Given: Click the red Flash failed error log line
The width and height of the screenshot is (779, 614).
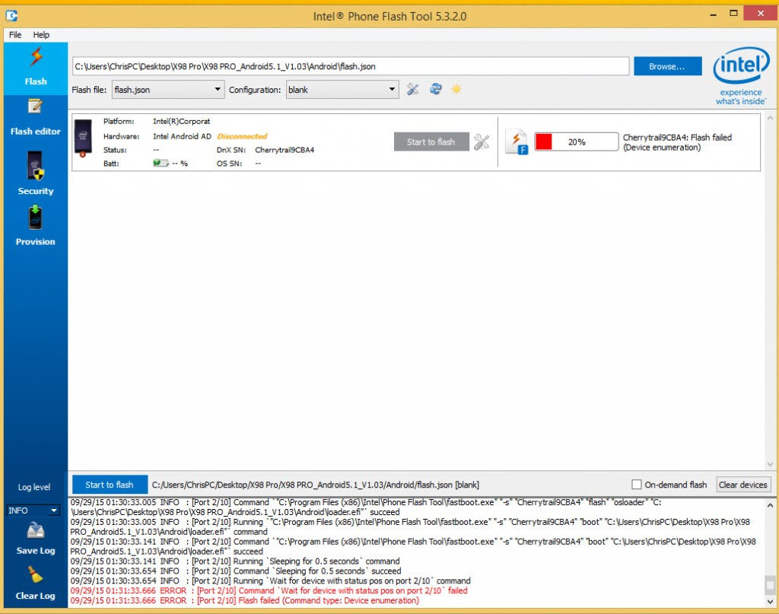Looking at the screenshot, I should coord(245,600).
